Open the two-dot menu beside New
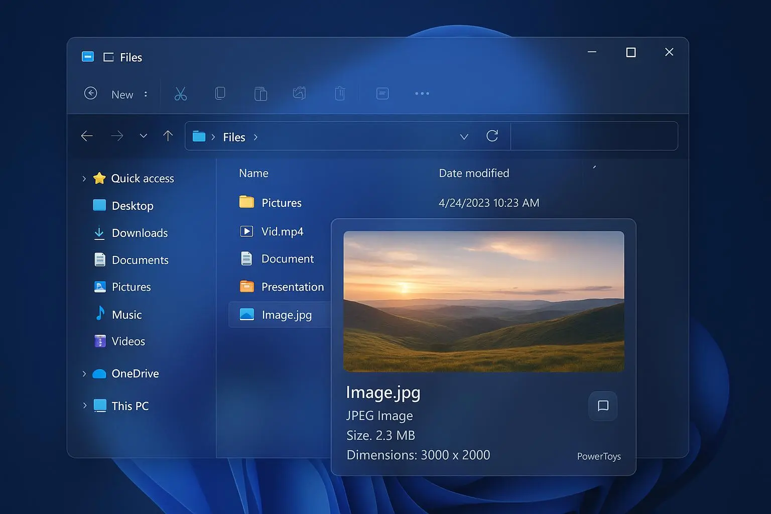The height and width of the screenshot is (514, 771). [146, 94]
